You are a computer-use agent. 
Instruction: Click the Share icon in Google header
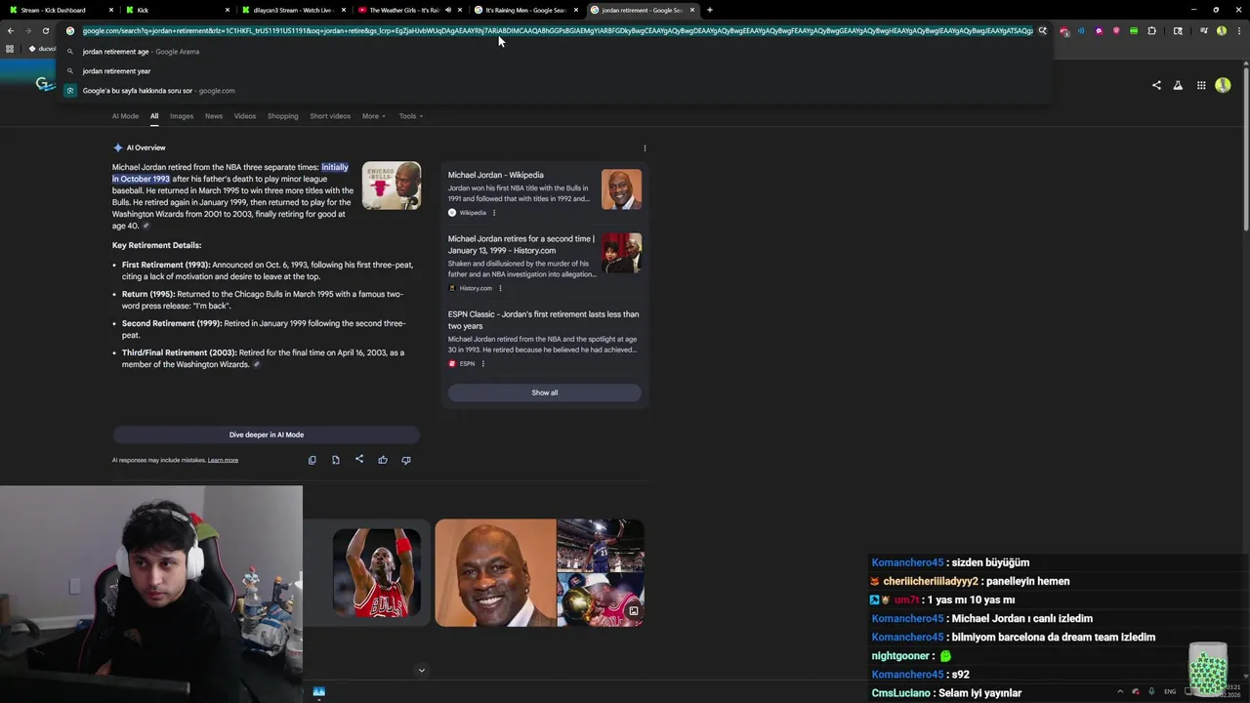click(x=1156, y=85)
